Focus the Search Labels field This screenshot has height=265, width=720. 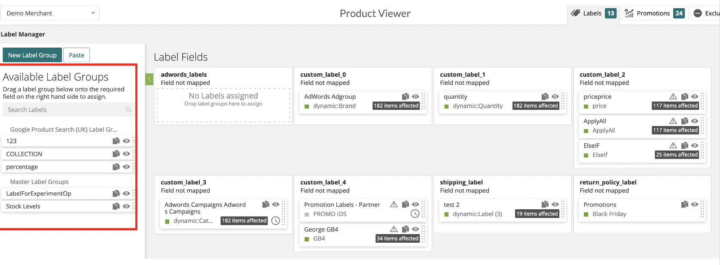tap(69, 110)
